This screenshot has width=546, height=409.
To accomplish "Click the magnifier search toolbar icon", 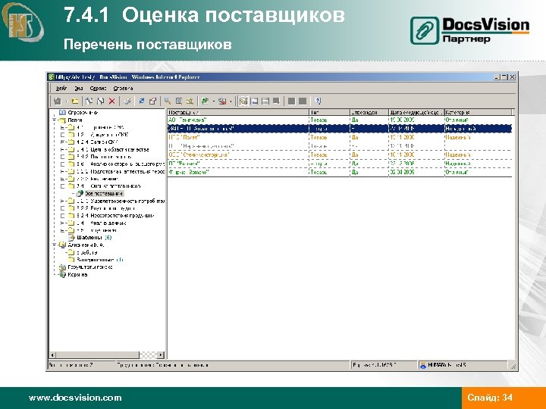I will point(168,101).
